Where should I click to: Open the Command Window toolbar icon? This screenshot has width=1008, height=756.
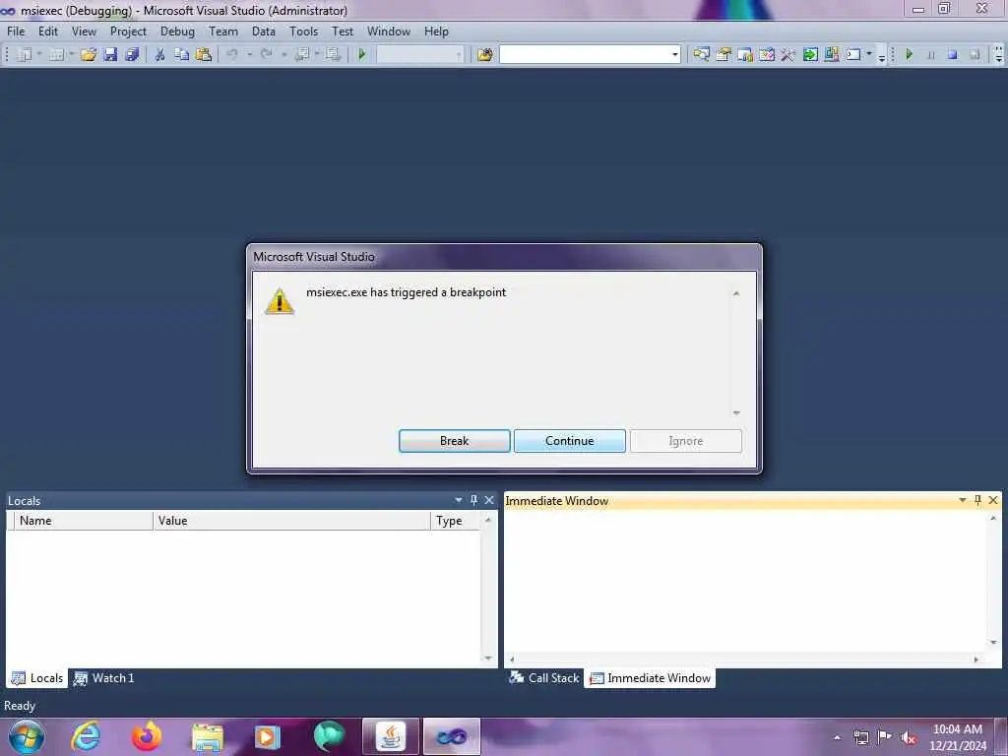tap(853, 55)
